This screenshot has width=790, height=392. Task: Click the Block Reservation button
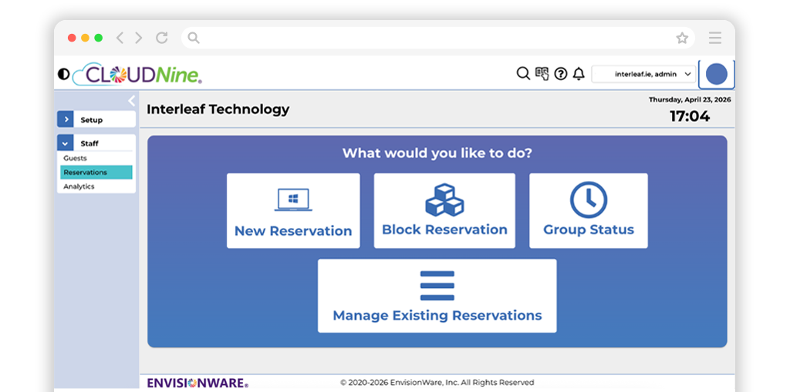pos(444,211)
